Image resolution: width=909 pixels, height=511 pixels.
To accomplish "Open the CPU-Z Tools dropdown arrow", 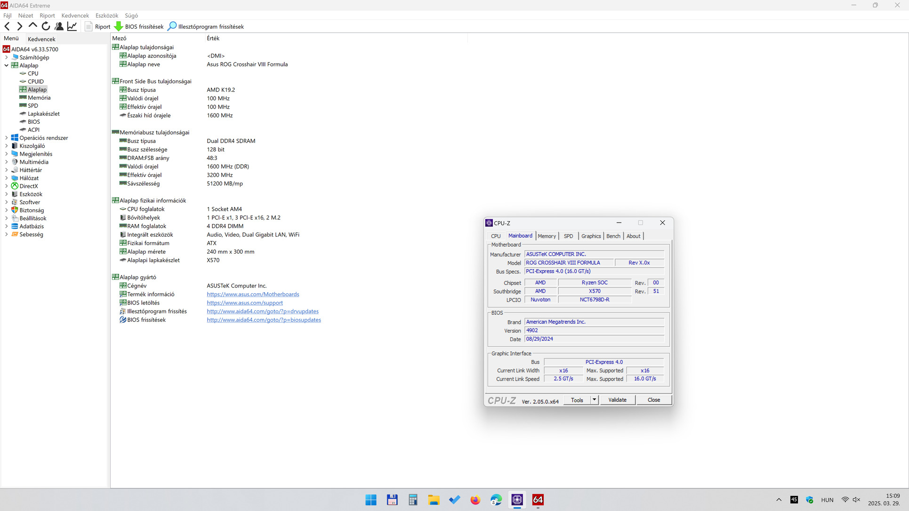I will (x=595, y=400).
